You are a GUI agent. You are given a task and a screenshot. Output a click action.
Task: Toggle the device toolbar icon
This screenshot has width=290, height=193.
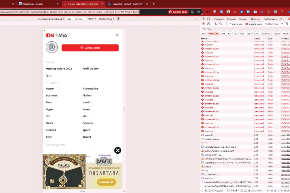pos(209,19)
